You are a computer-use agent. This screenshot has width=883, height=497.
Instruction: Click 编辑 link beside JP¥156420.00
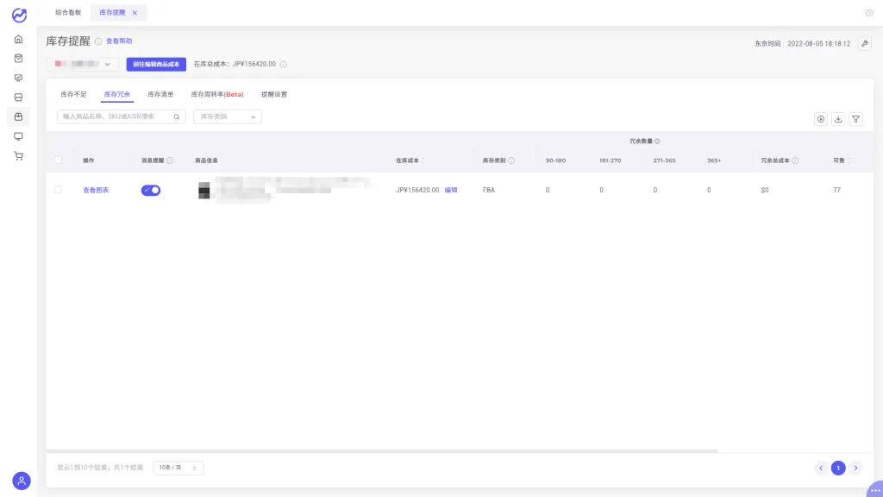click(451, 190)
